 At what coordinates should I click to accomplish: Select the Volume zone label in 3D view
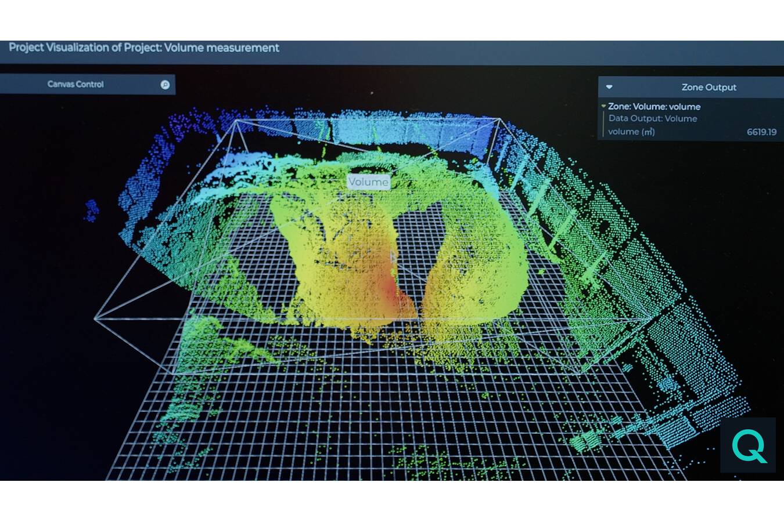[368, 182]
